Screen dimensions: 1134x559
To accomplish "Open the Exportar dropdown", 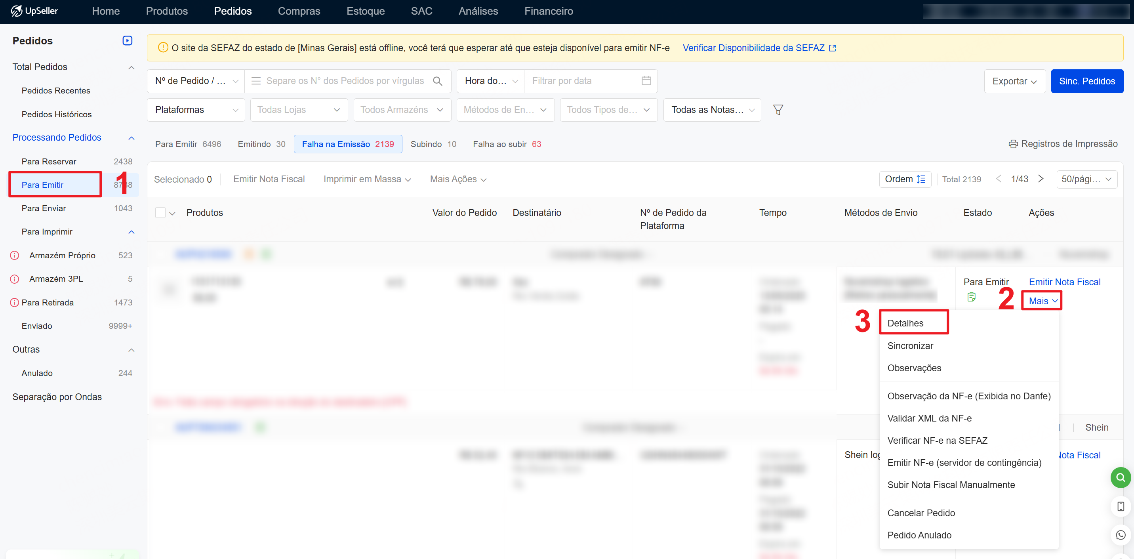I will (1014, 81).
